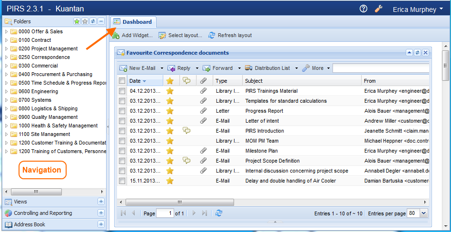The height and width of the screenshot is (232, 451).
Task: Sort by the Subject column header
Action: [302, 81]
